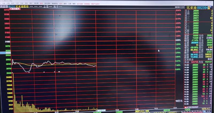The height and width of the screenshot is (113, 214).
Task: Click the 交易状态 status row
Action: click(198, 59)
